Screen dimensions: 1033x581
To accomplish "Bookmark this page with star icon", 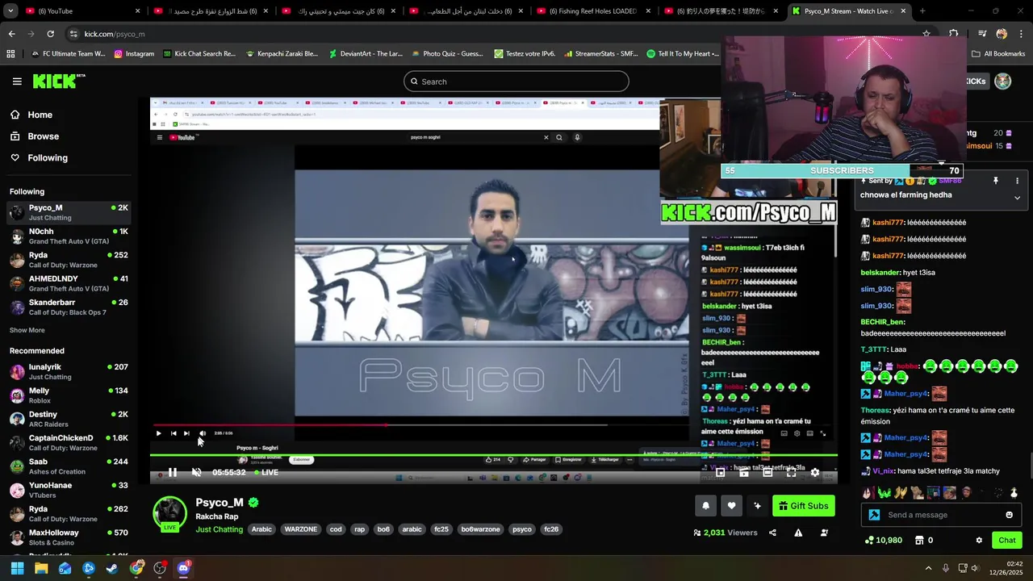I will 926,34.
